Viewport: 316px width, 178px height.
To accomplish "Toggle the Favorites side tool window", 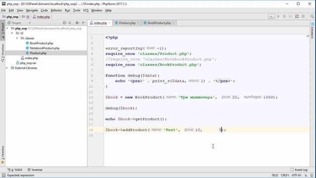I will [2, 155].
